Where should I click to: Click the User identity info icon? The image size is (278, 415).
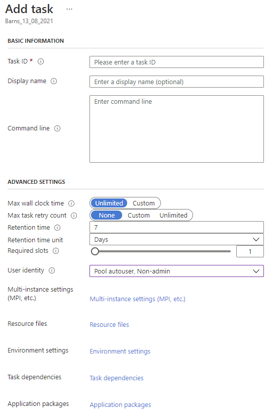pyautogui.click(x=52, y=270)
